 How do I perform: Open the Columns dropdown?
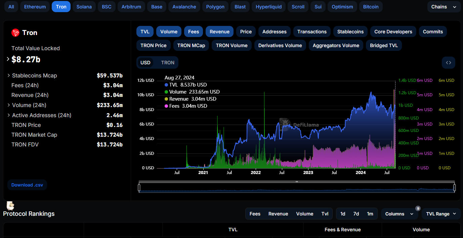[399, 214]
